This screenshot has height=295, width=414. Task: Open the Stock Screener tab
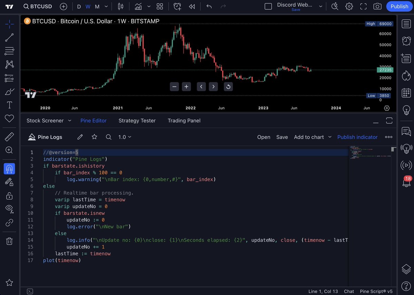tap(45, 120)
